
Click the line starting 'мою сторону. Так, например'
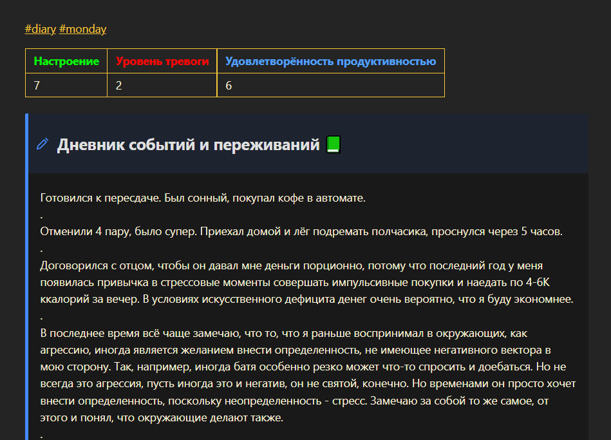(303, 367)
